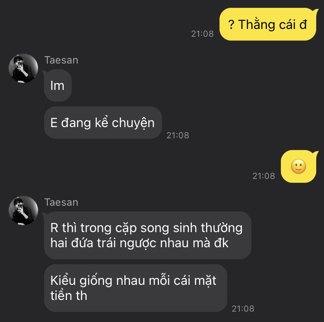The image size is (324, 322).
Task: Select the 'E đang kể chuyện' message
Action: (103, 123)
